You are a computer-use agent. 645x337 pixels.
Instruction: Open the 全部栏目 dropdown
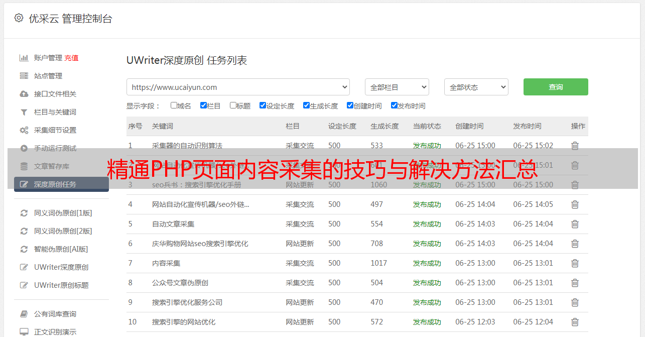click(397, 87)
